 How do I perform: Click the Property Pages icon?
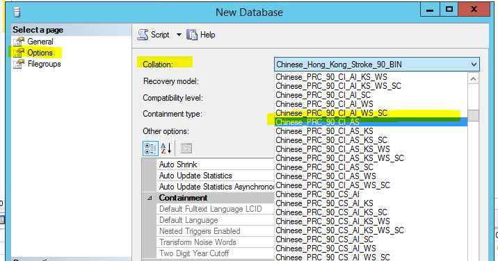(186, 148)
